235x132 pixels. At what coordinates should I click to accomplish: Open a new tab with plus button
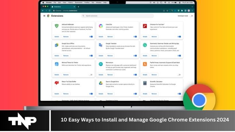[78, 7]
